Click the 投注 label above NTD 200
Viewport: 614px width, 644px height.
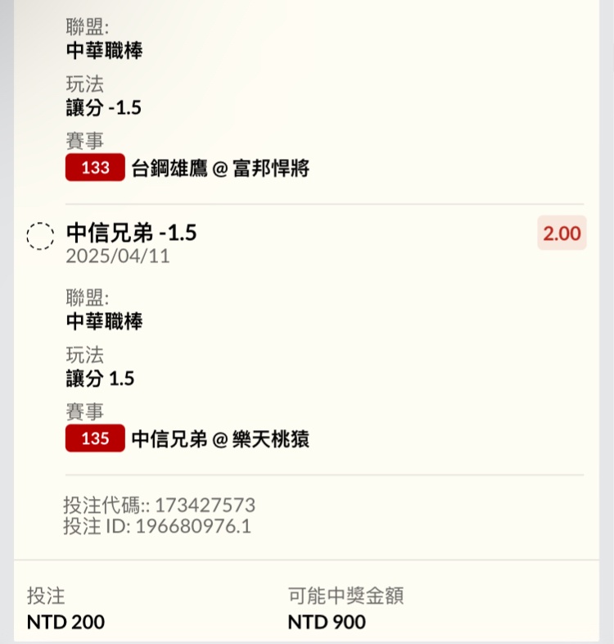45,596
